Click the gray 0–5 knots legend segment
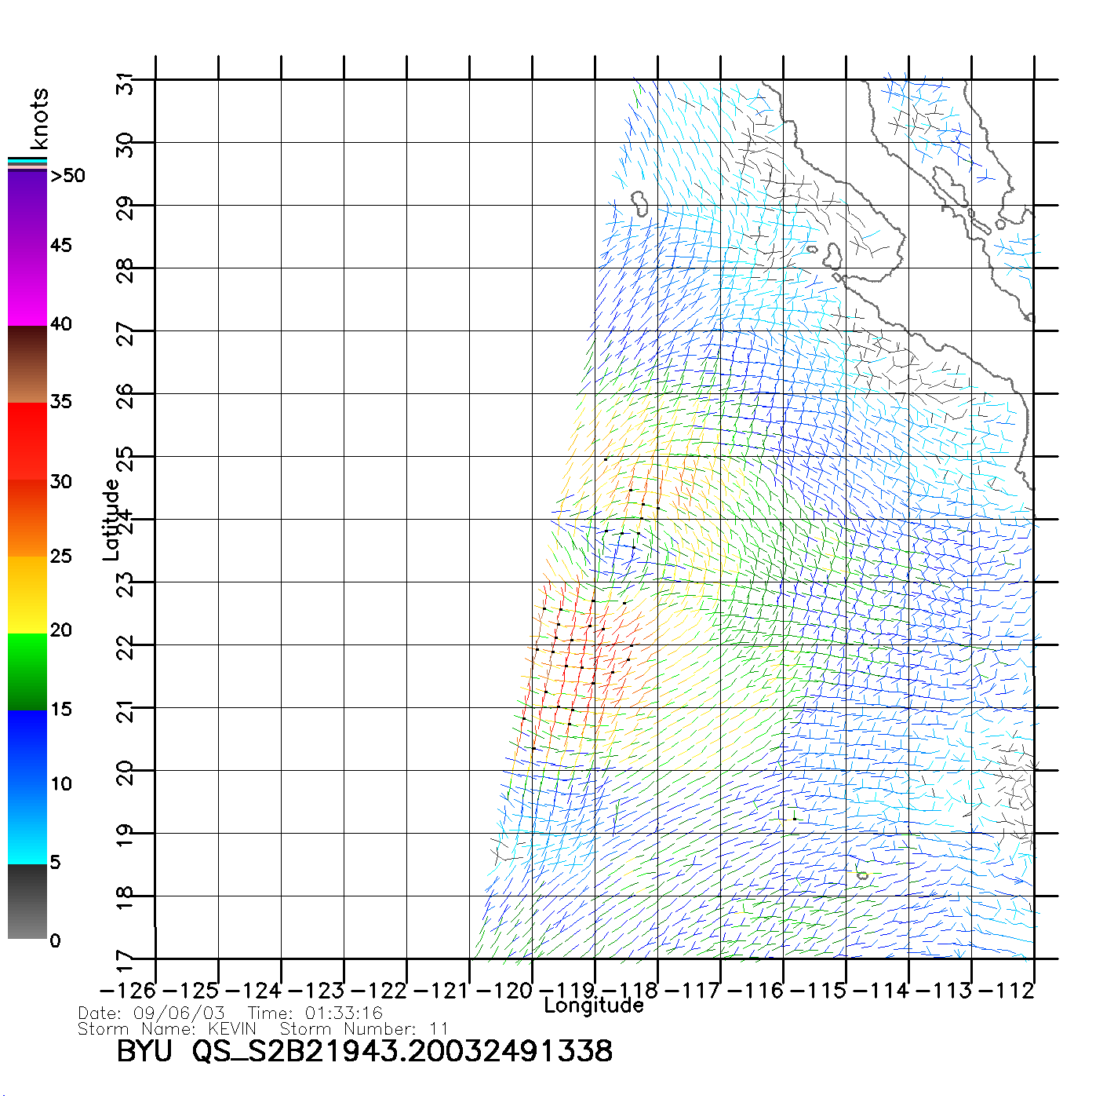The image size is (1114, 1099). [x=27, y=901]
